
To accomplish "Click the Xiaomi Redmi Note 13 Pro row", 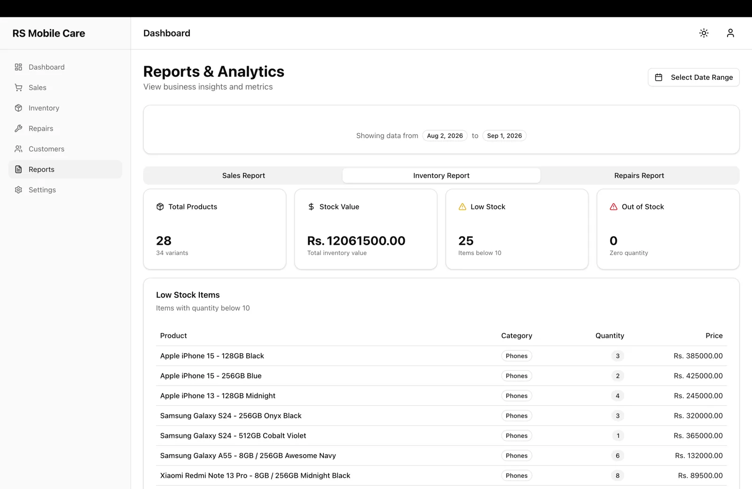I will (441, 476).
